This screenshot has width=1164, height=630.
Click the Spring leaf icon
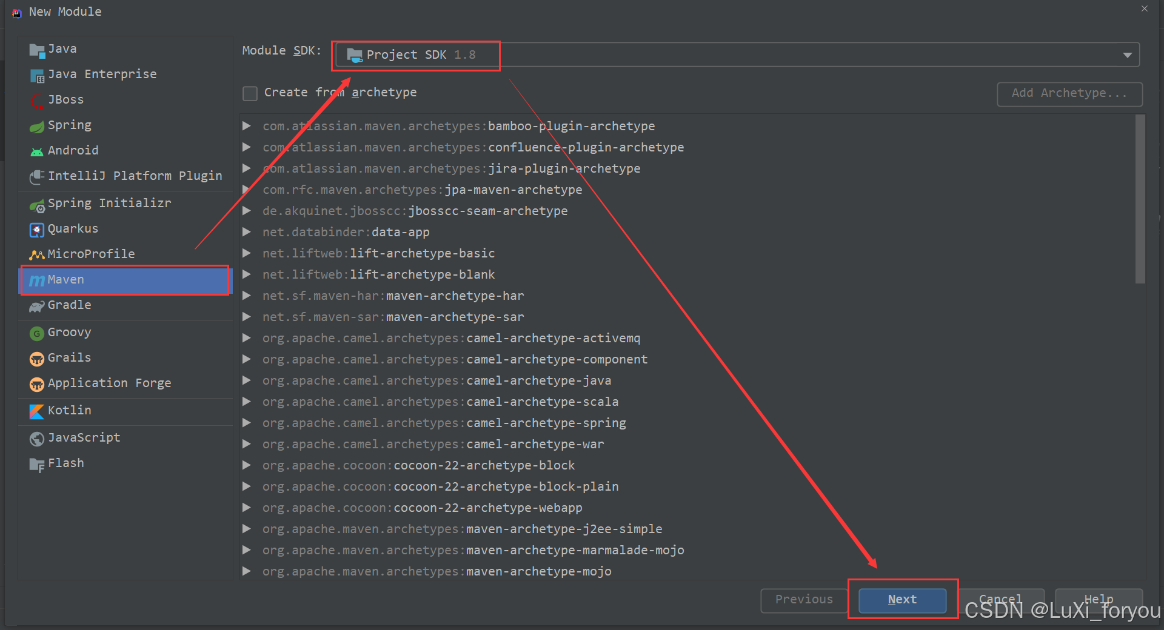[x=37, y=126]
